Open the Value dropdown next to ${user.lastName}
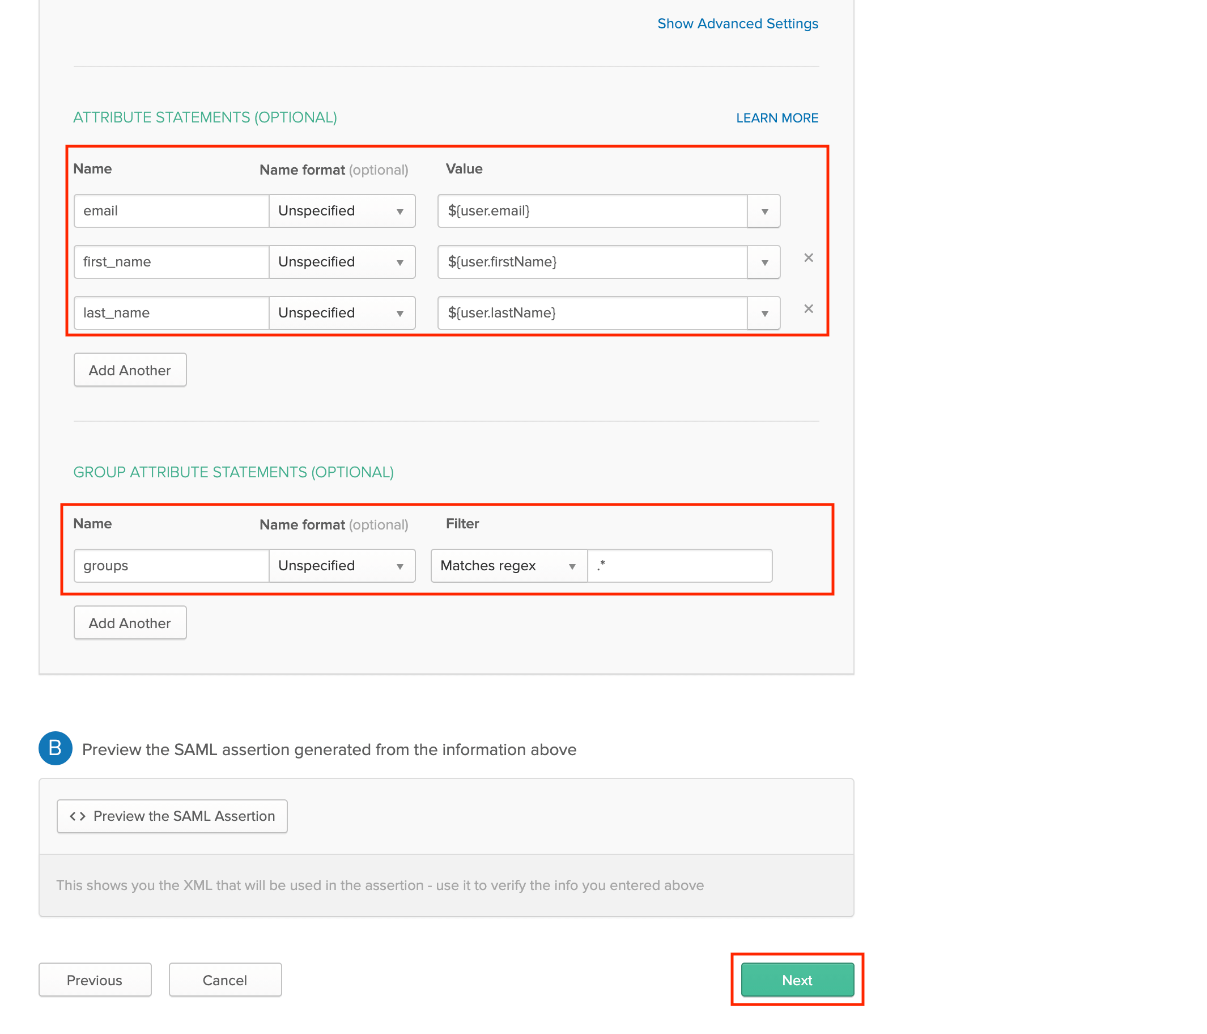 (764, 313)
